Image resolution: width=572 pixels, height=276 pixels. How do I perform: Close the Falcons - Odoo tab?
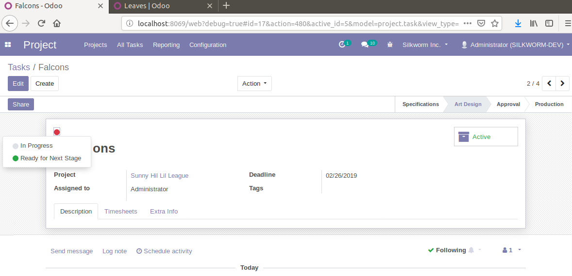(x=101, y=6)
